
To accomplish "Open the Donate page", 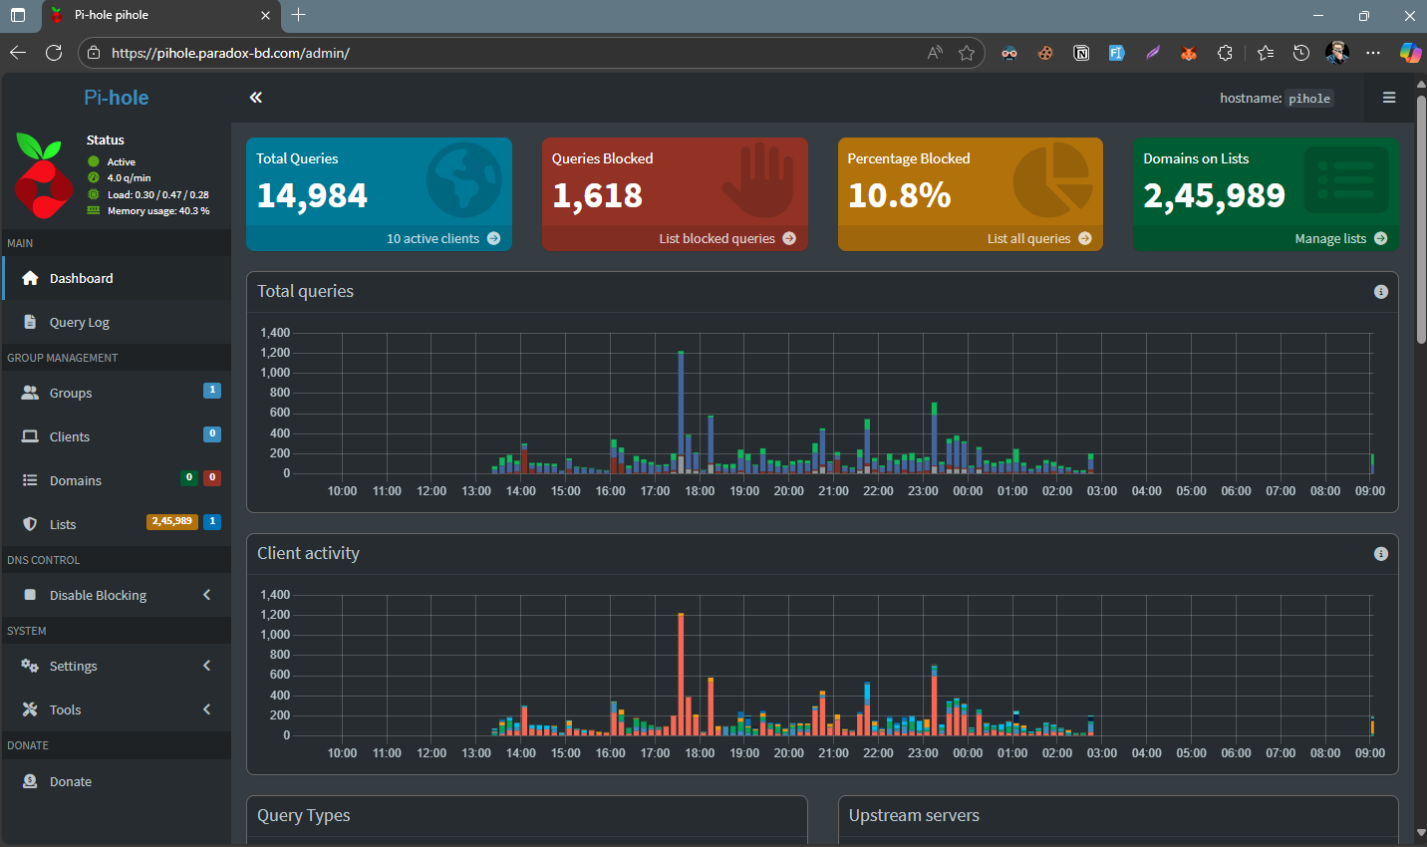I will [x=71, y=782].
